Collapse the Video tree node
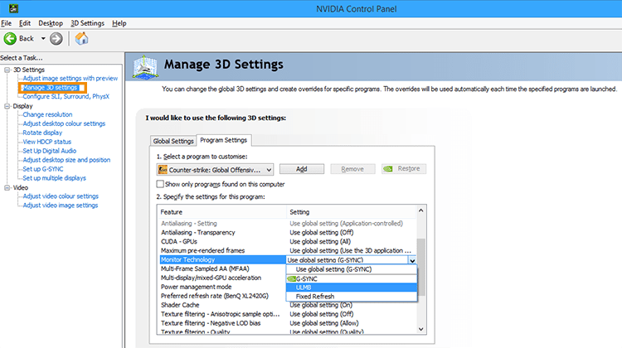This screenshot has width=622, height=348. [7, 187]
